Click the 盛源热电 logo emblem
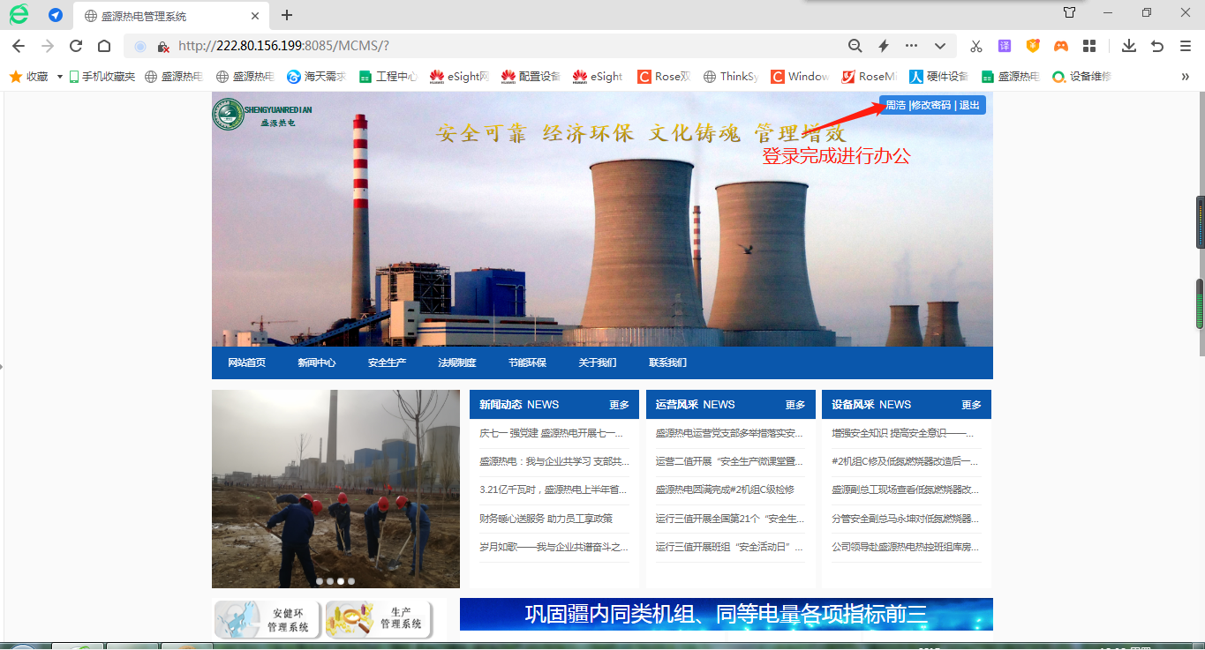 tap(228, 114)
